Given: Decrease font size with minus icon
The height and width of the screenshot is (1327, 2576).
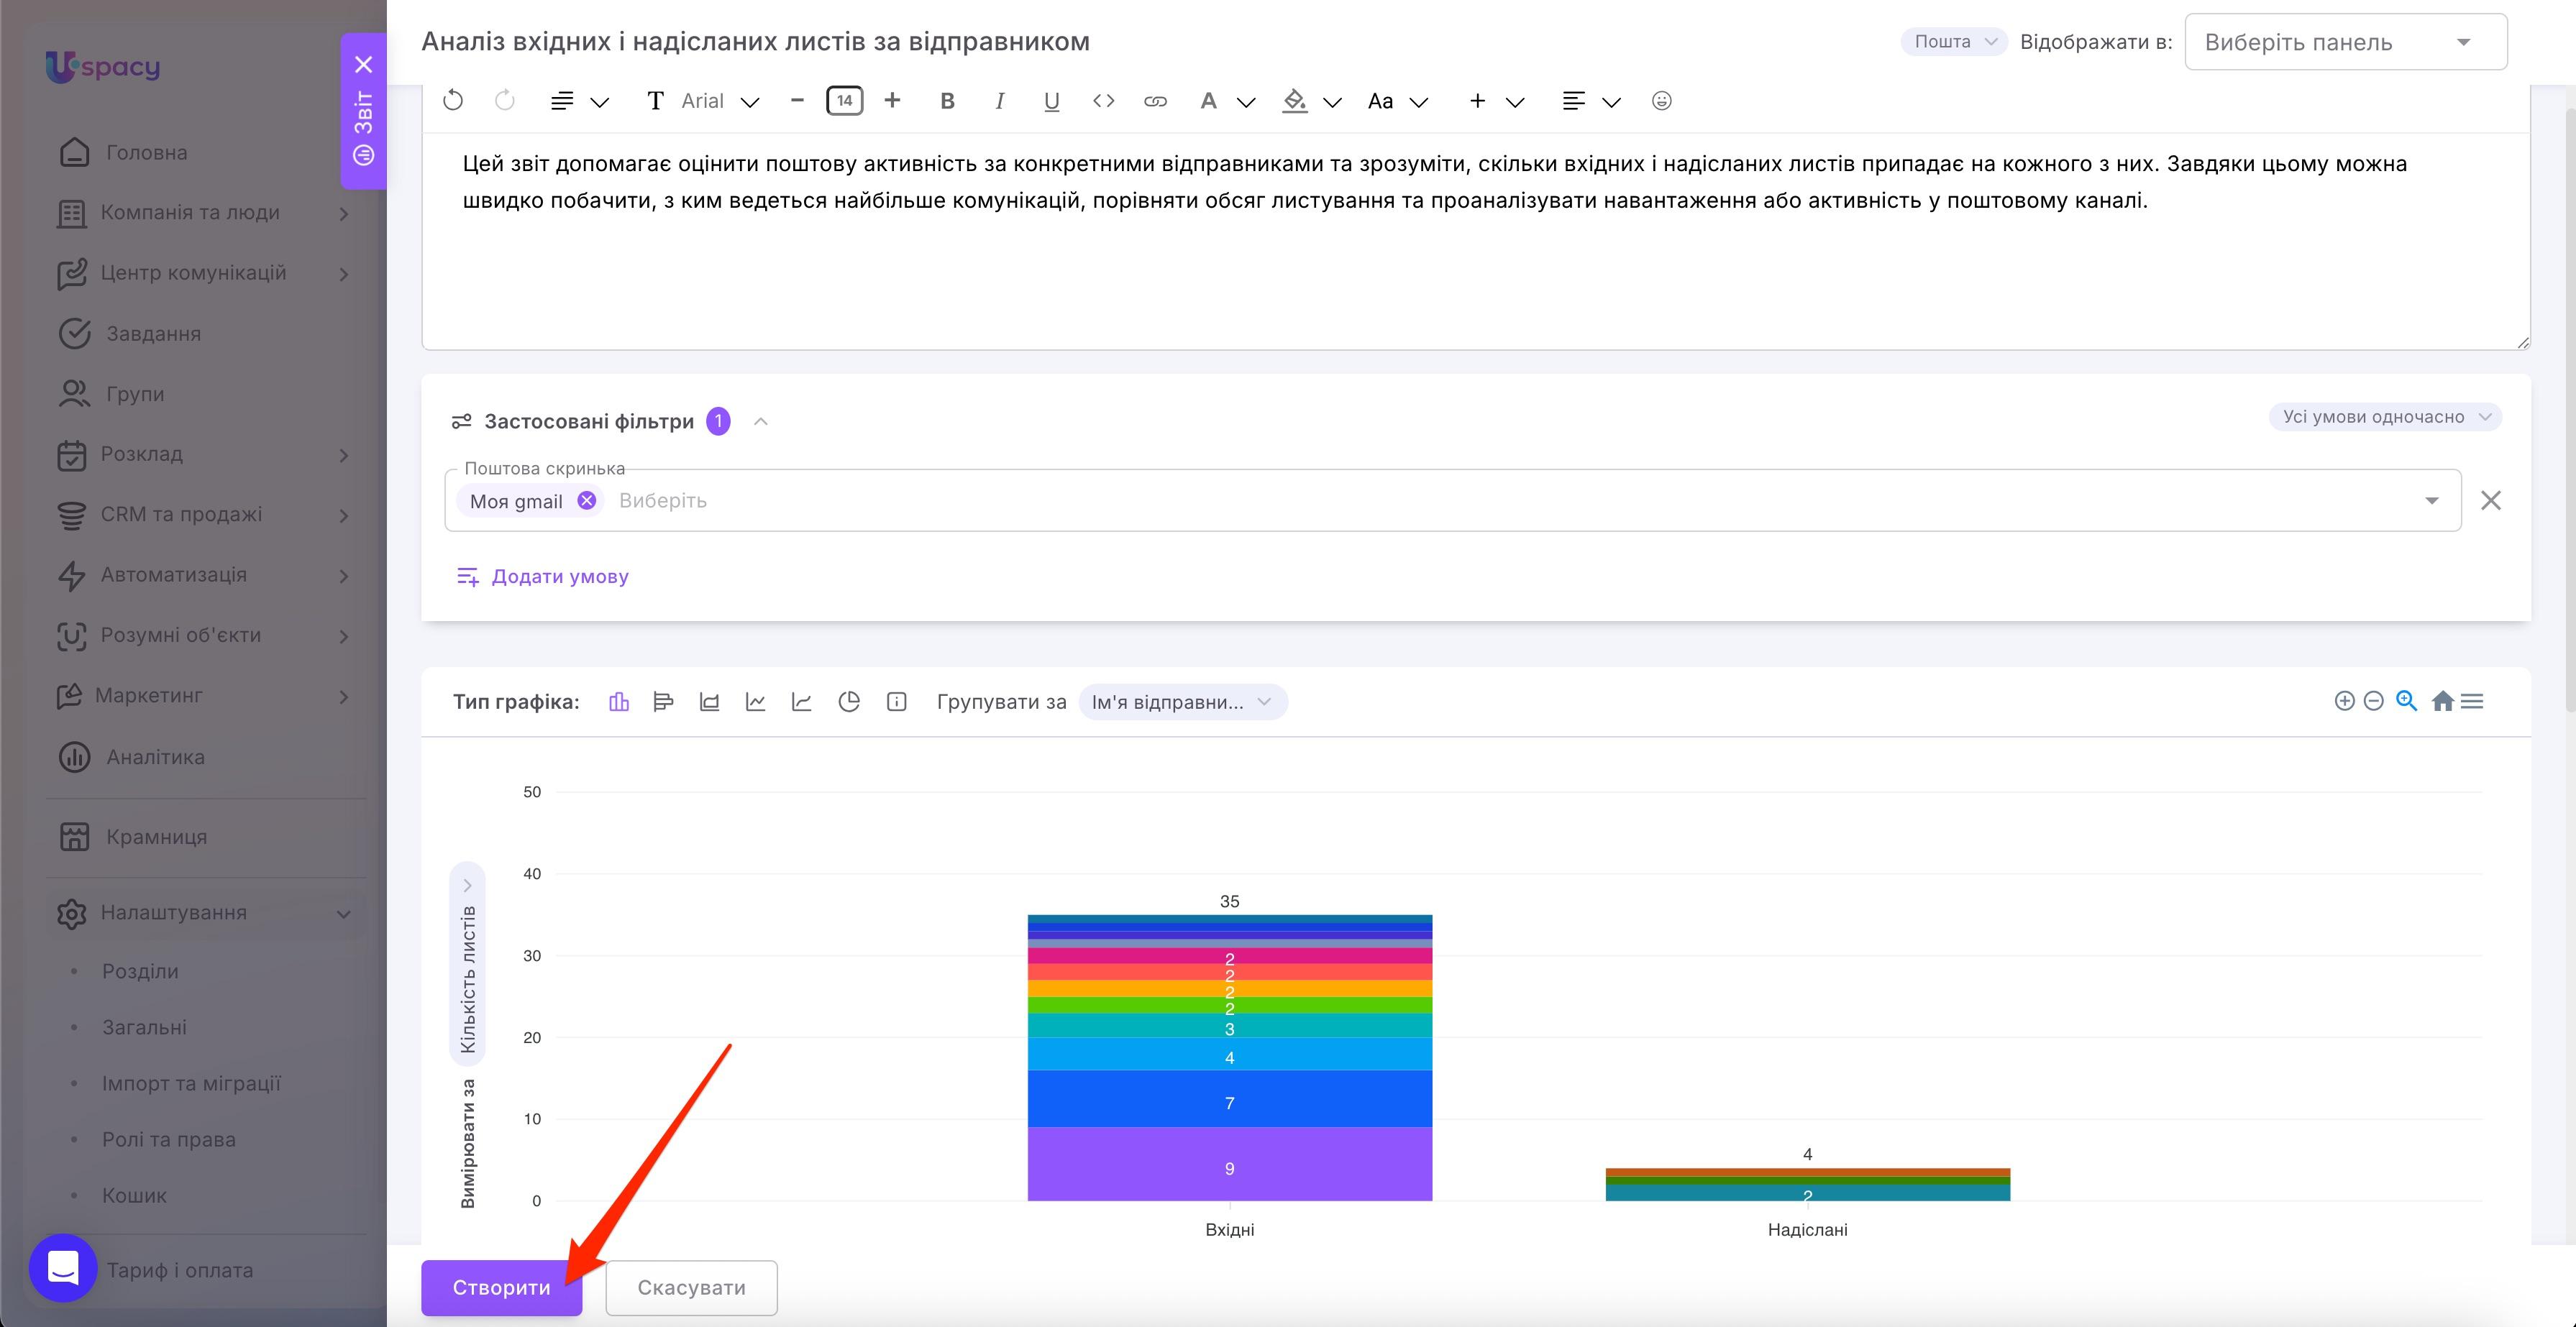Looking at the screenshot, I should click(797, 100).
